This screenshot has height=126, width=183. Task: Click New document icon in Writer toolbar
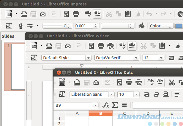point(34,46)
